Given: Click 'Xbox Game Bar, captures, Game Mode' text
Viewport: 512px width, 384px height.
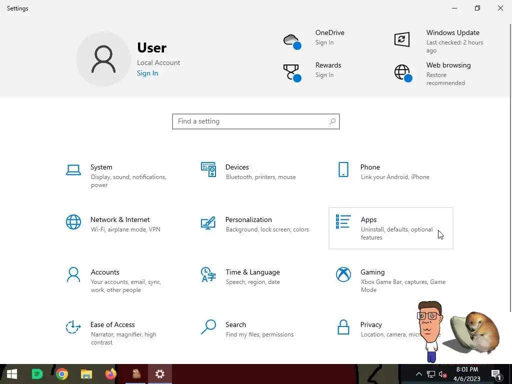Looking at the screenshot, I should (403, 286).
